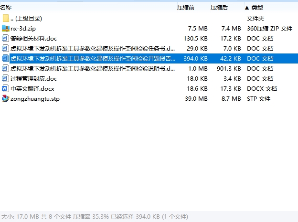This screenshot has height=222, width=298.
Task: Sort by the 名称 column header
Action: coord(6,8)
